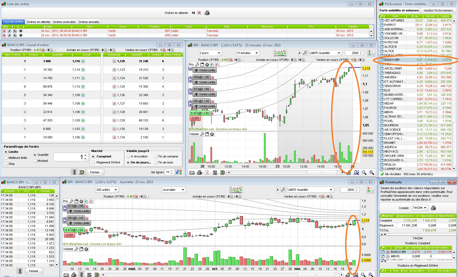This screenshot has width=458, height=277.
Task: Zoom in on the 15 minutes chart
Action: 372,172
